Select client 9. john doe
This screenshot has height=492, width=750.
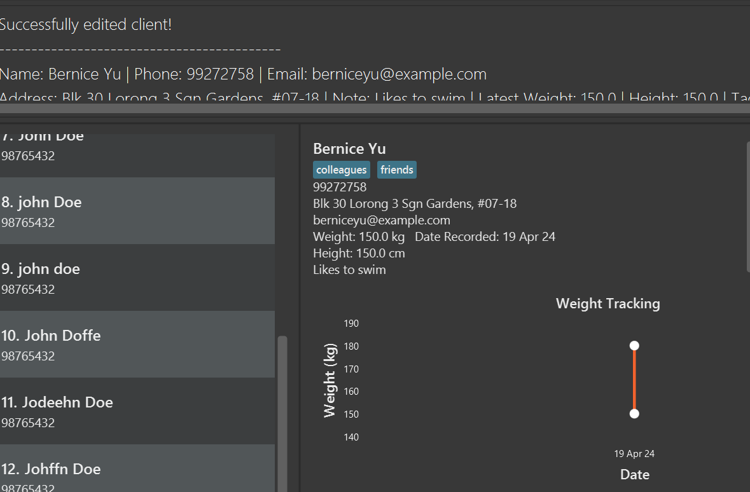click(x=137, y=278)
